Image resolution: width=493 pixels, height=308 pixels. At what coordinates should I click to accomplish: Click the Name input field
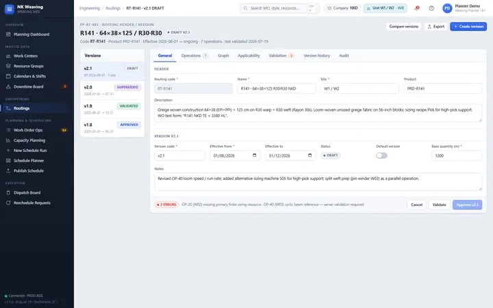277,88
